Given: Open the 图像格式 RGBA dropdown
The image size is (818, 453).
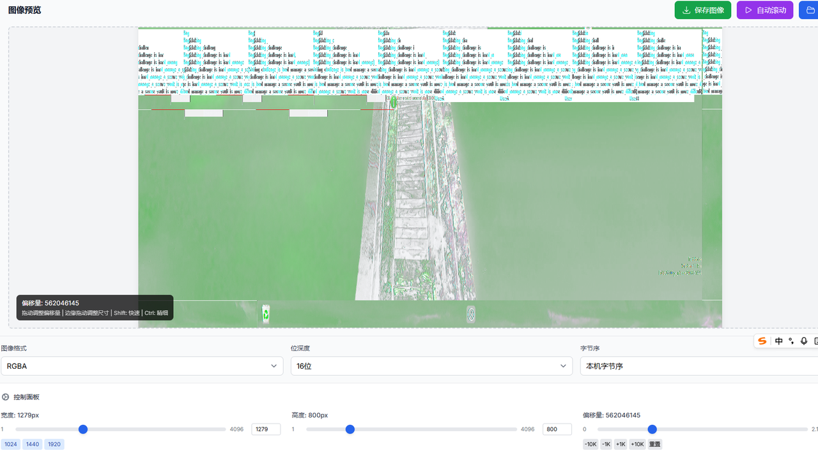Looking at the screenshot, I should point(142,366).
